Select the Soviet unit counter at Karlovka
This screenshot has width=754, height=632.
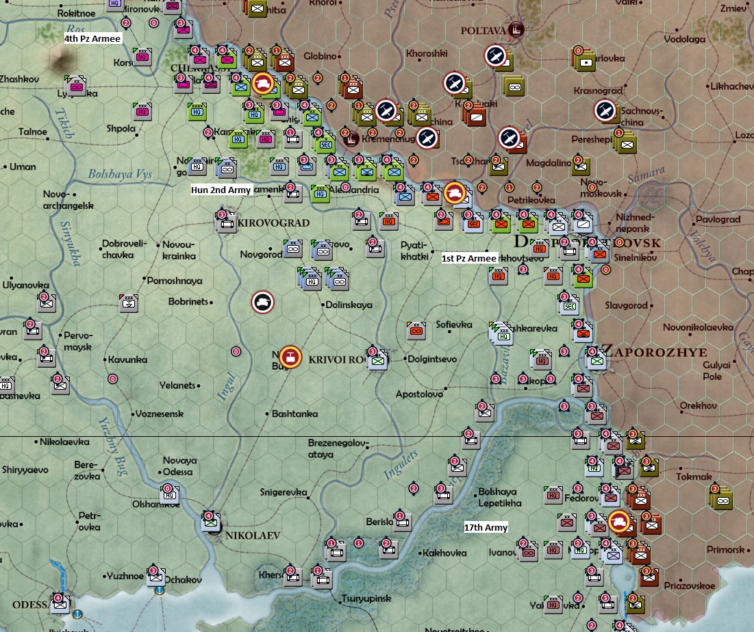click(x=585, y=61)
